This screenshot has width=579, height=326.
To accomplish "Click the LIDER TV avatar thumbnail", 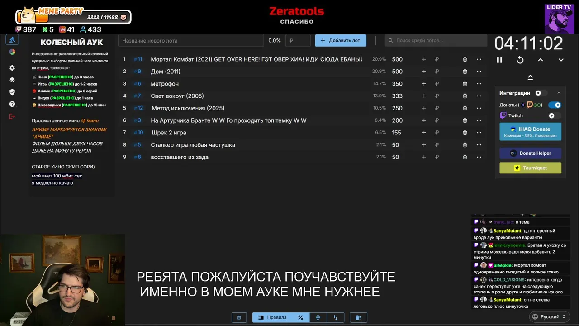I will 559,19.
